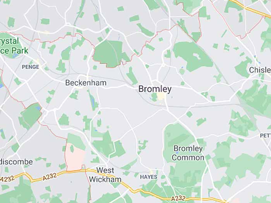
Task: Click the green park southeast of Penge
Action: pos(31,115)
